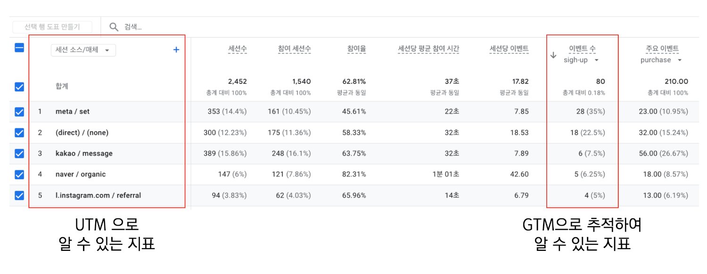
Task: Sort by the 참여율 column header
Action: [357, 49]
